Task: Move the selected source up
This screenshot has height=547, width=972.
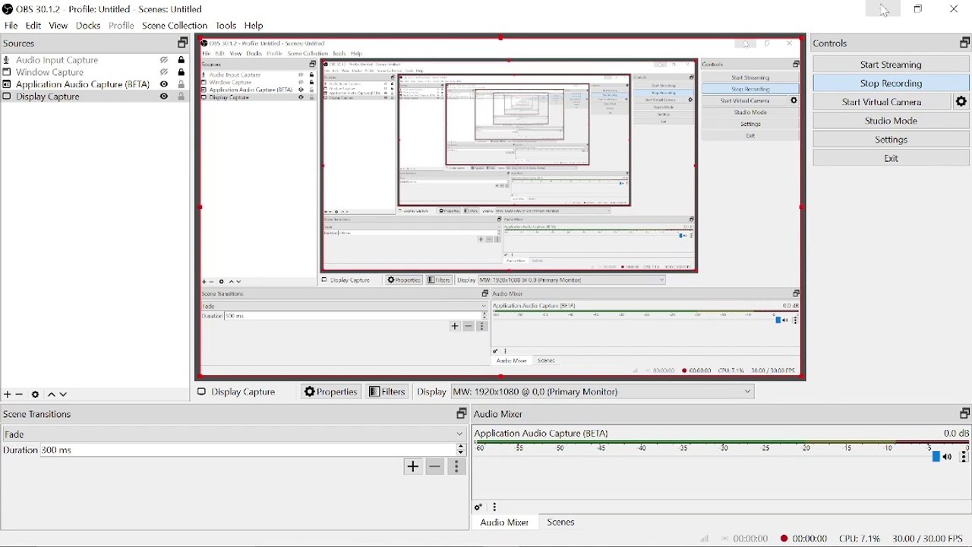Action: 52,395
